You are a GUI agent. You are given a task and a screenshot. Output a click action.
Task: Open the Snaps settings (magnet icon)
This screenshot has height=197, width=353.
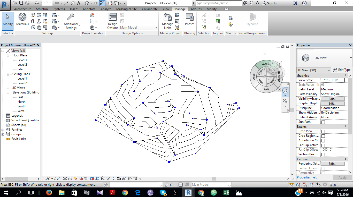pos(33,21)
